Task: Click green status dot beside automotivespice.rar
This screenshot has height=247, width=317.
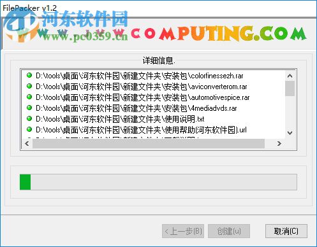Action: [29, 97]
